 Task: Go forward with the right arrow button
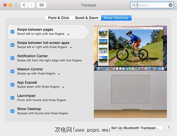coord(31,5)
